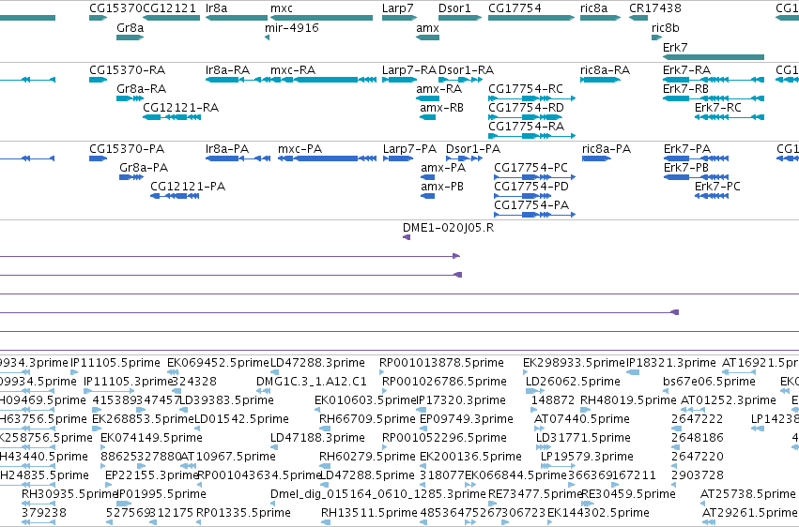Click the amx-PB protein label
This screenshot has width=799, height=527.
coord(442,187)
